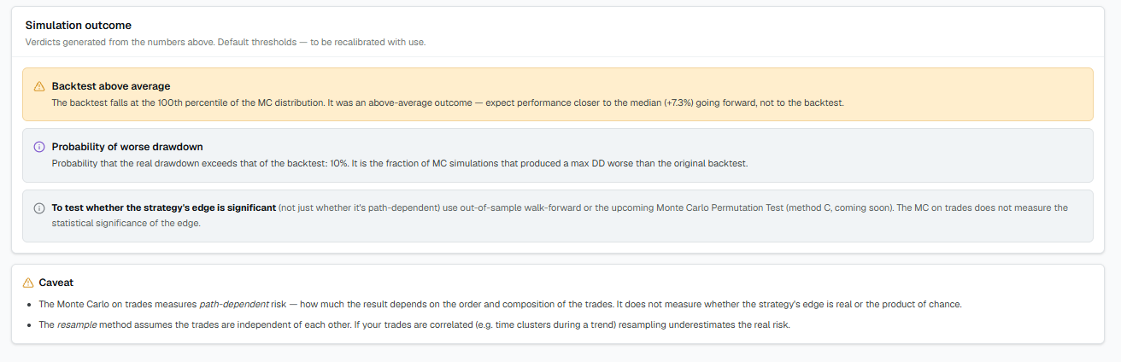Image resolution: width=1121 pixels, height=362 pixels.
Task: Click the 'Simulation outcome' heading
Action: (x=79, y=26)
